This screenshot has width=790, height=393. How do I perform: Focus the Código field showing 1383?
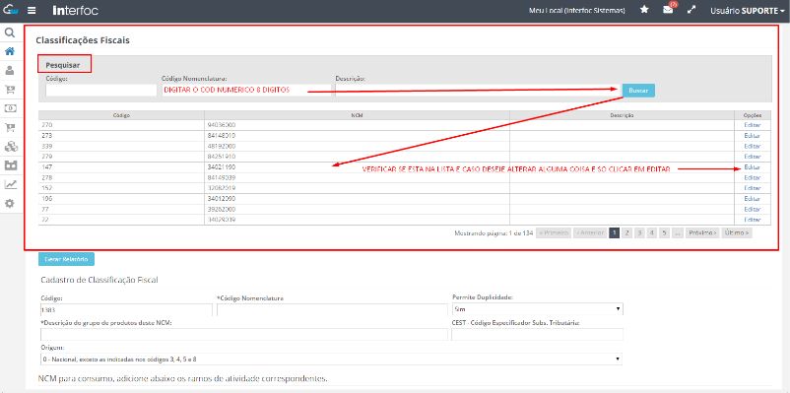126,309
